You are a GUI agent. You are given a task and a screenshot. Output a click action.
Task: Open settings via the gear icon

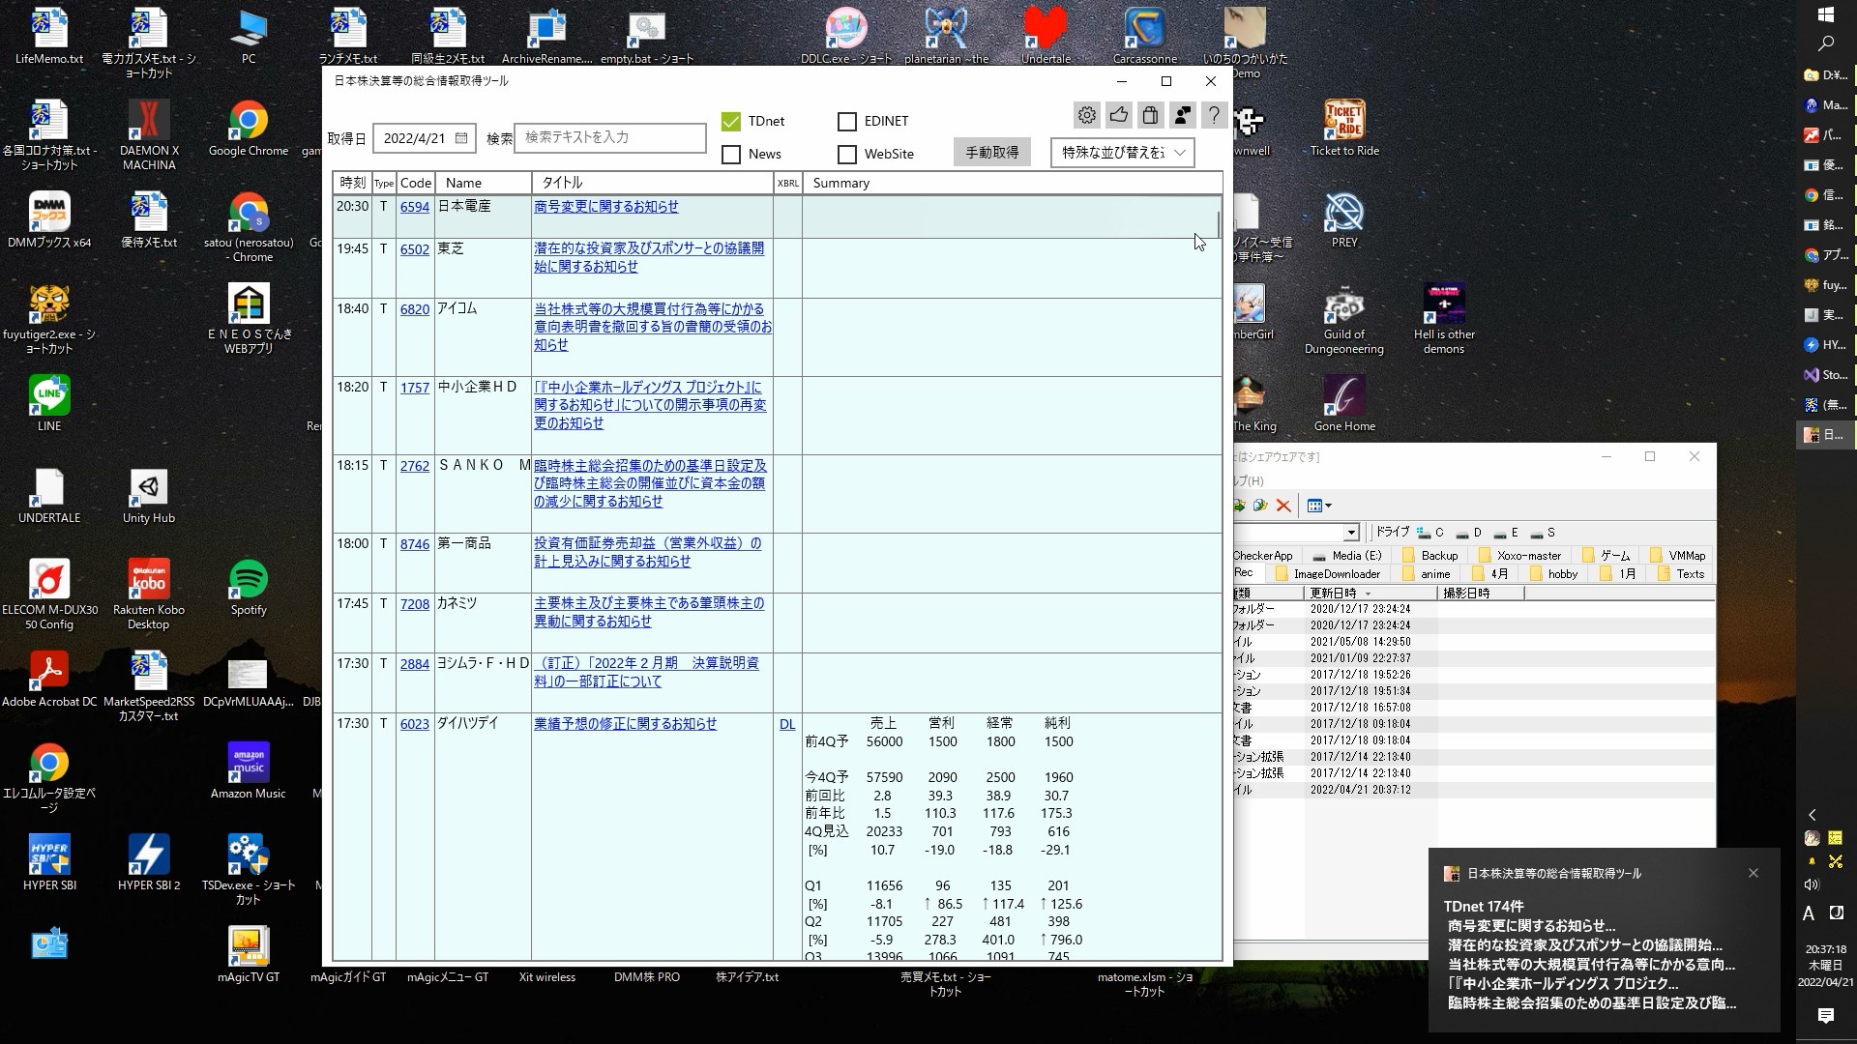coord(1087,116)
